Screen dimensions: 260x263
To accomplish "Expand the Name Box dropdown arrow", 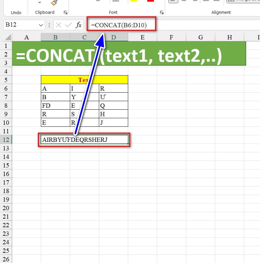I will [x=41, y=25].
